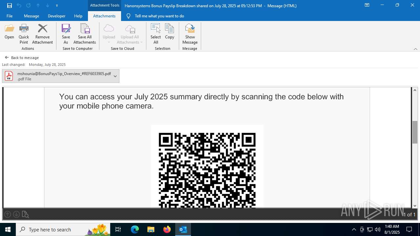Show Message body
Image resolution: width=420 pixels, height=236 pixels.
point(190,34)
